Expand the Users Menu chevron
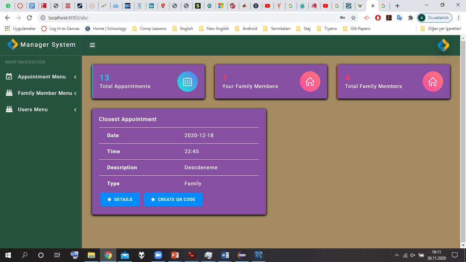Image resolution: width=466 pixels, height=262 pixels. tap(75, 110)
